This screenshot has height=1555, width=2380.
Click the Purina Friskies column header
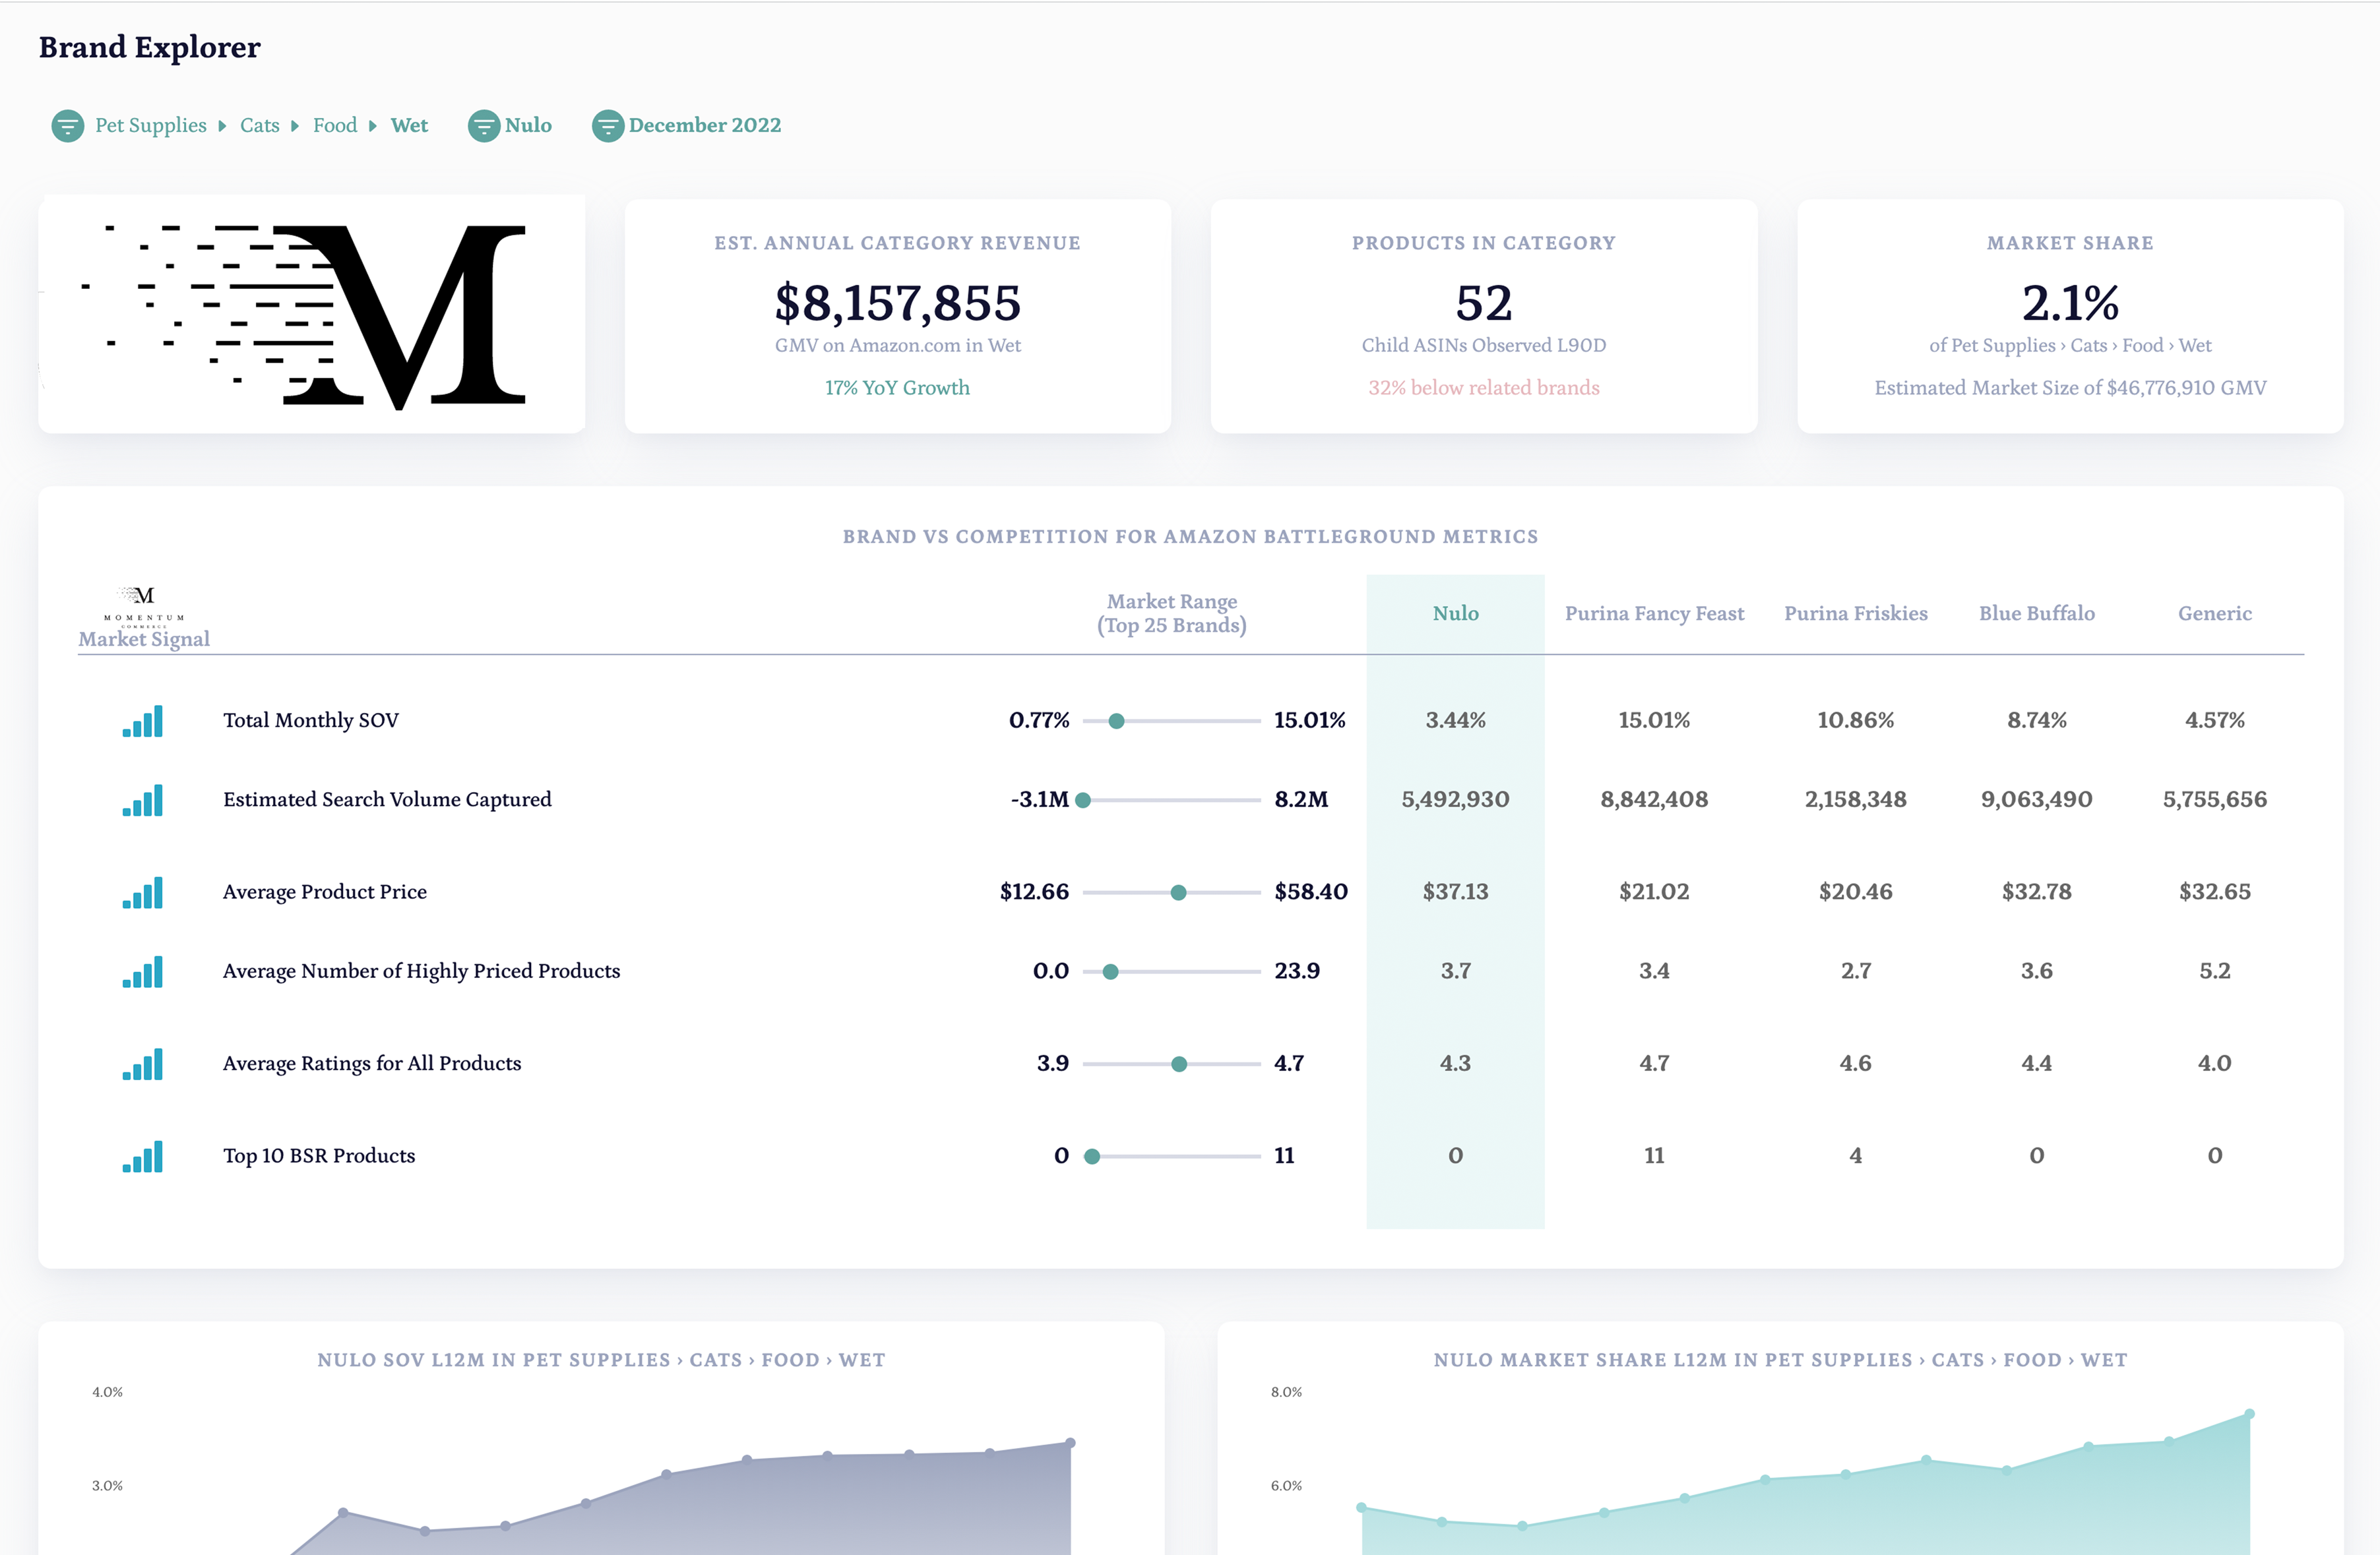click(x=1856, y=613)
